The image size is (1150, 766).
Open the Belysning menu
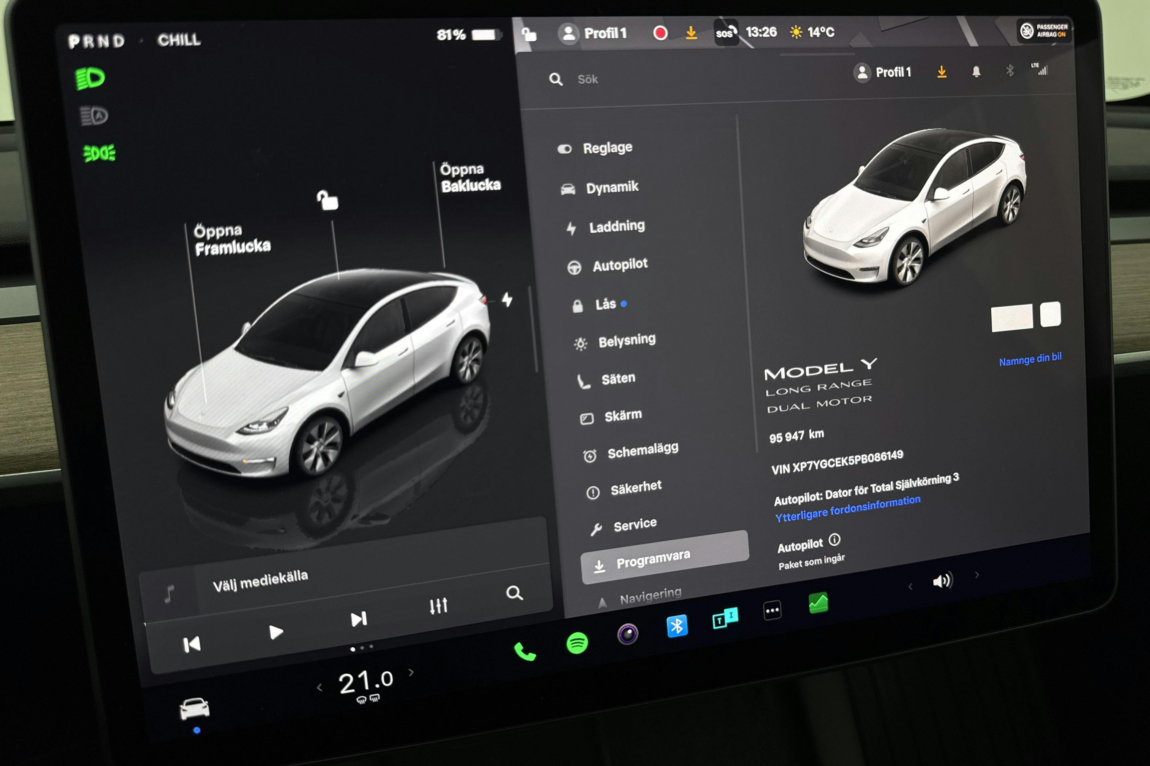[615, 341]
